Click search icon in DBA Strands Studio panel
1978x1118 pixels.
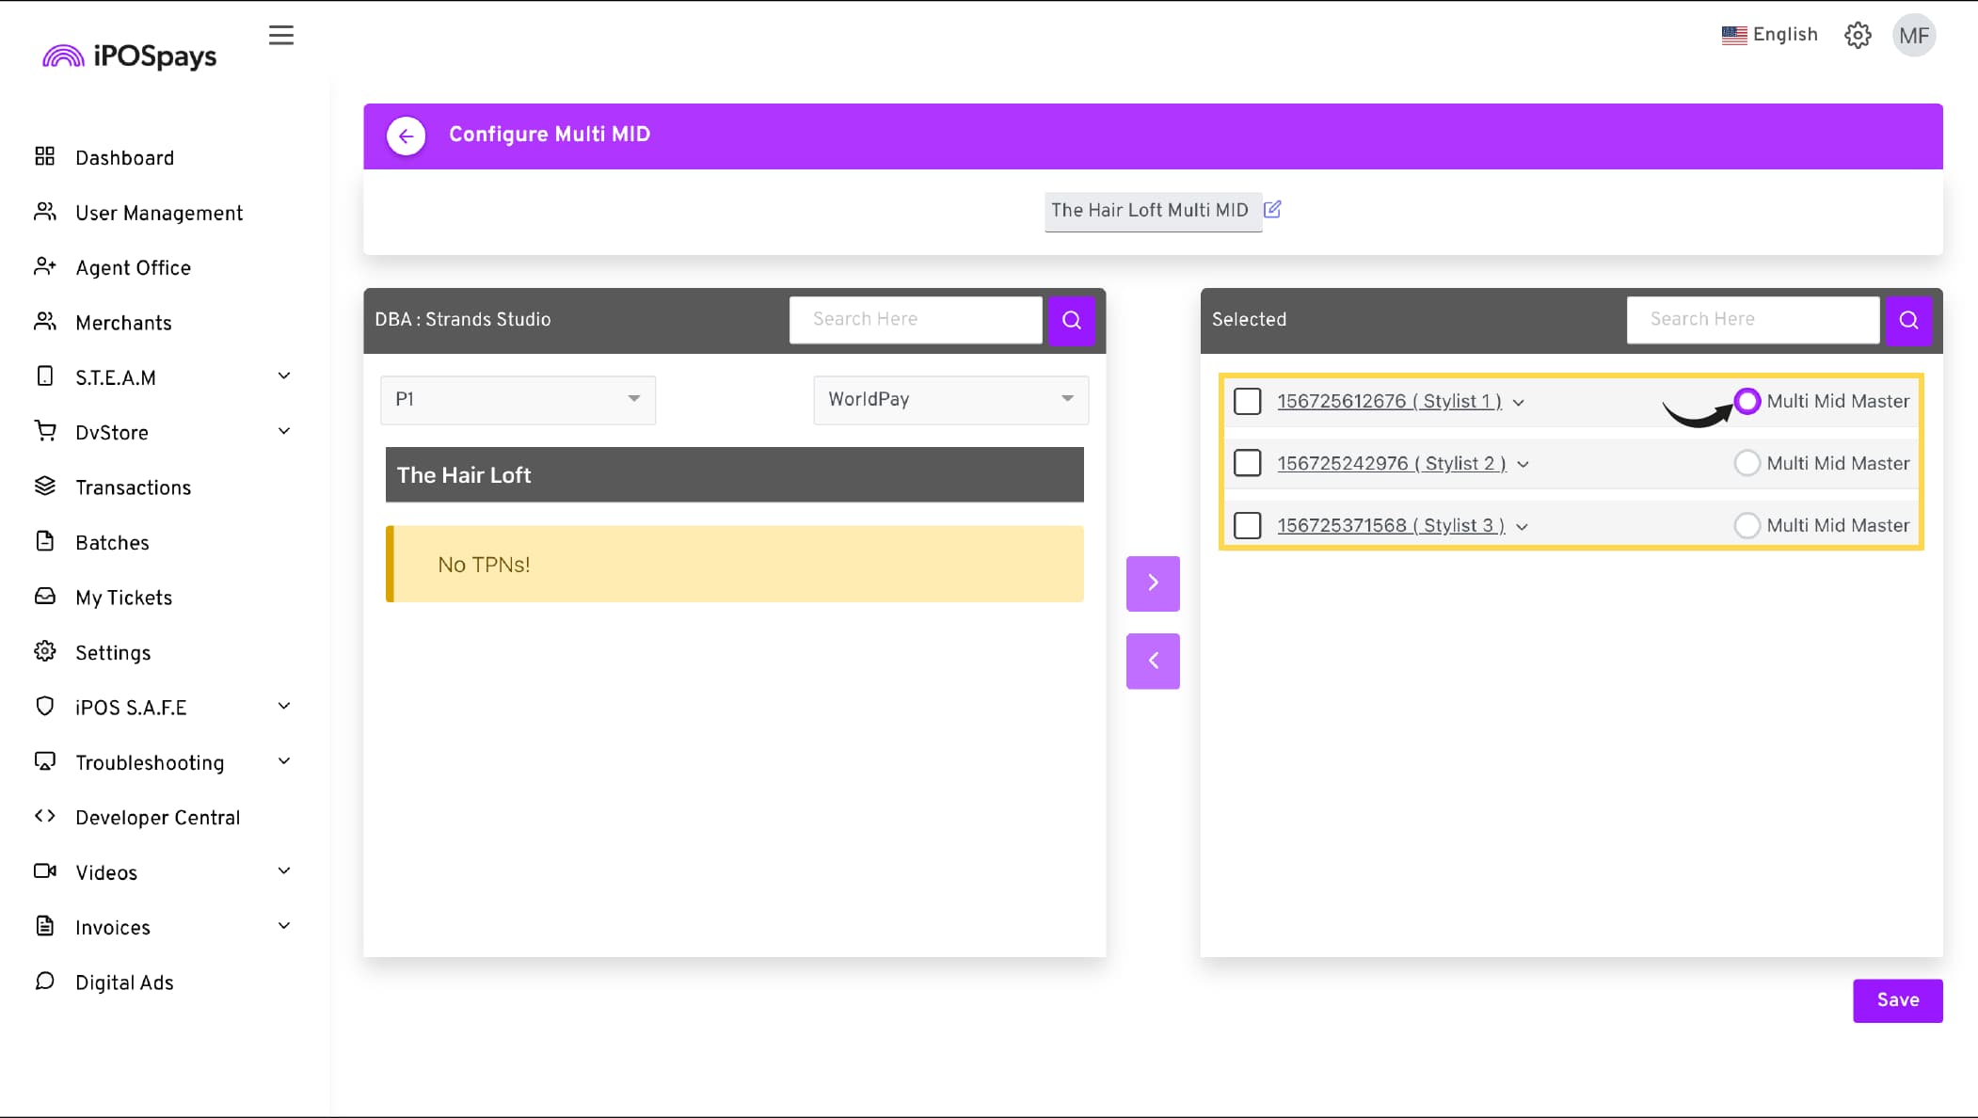point(1071,320)
